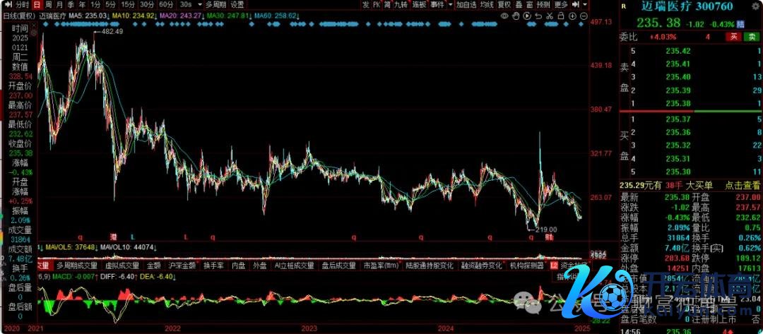Image resolution: width=763 pixels, height=334 pixels.
Task: Zoom out with the minus circle icon
Action: tap(584, 16)
